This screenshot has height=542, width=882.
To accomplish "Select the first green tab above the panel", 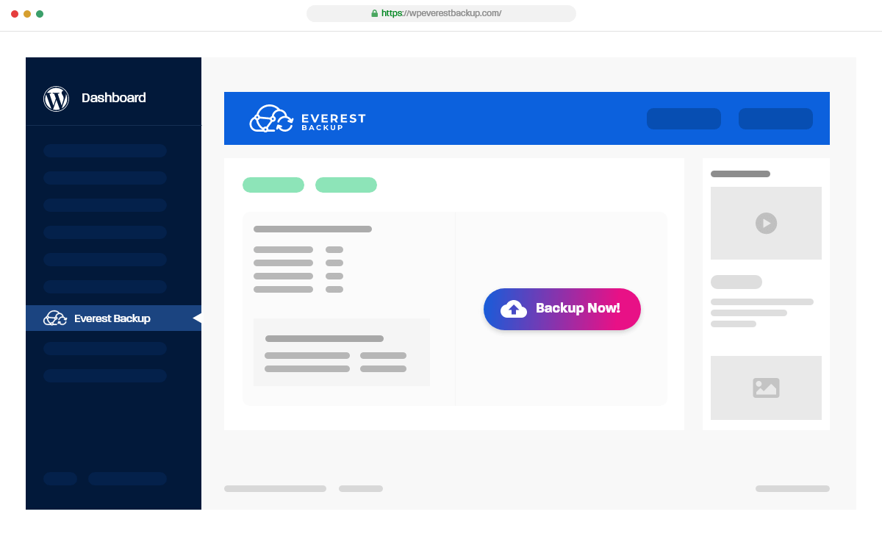I will point(273,185).
